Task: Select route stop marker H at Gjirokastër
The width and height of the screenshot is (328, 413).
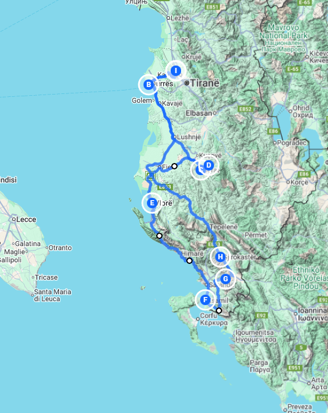Action: click(220, 257)
